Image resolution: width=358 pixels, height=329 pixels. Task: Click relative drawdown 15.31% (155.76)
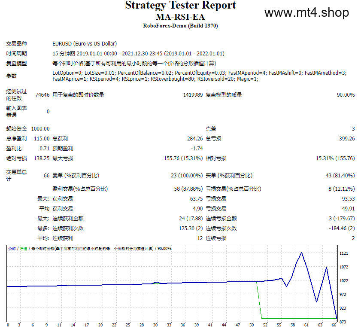tap(335, 158)
